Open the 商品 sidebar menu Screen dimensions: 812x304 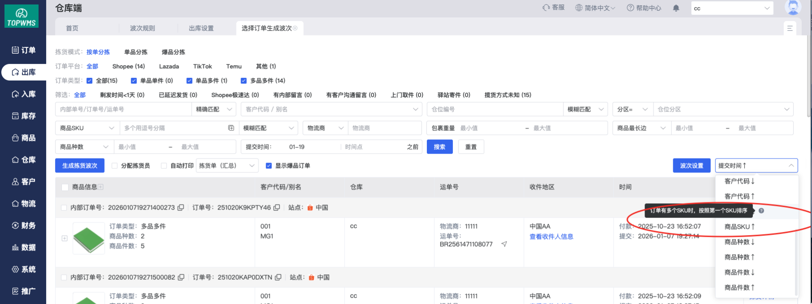(23, 138)
